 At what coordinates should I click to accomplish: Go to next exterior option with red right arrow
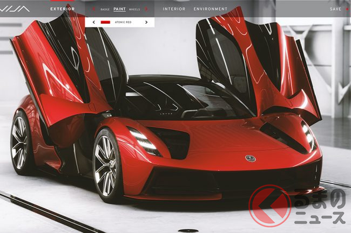tap(146, 9)
